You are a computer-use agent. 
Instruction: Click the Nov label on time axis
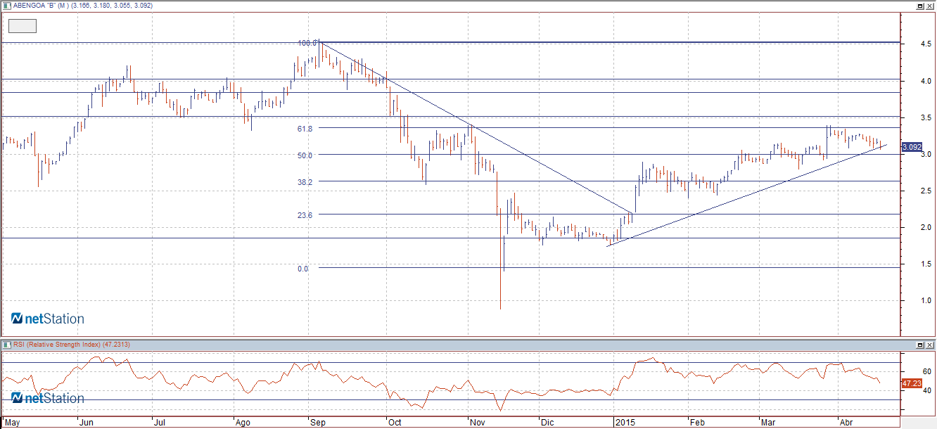click(x=477, y=423)
